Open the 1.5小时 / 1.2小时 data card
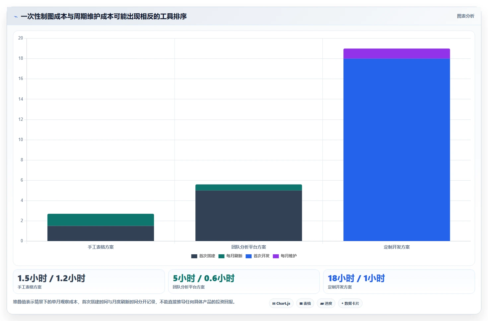 (x=89, y=281)
